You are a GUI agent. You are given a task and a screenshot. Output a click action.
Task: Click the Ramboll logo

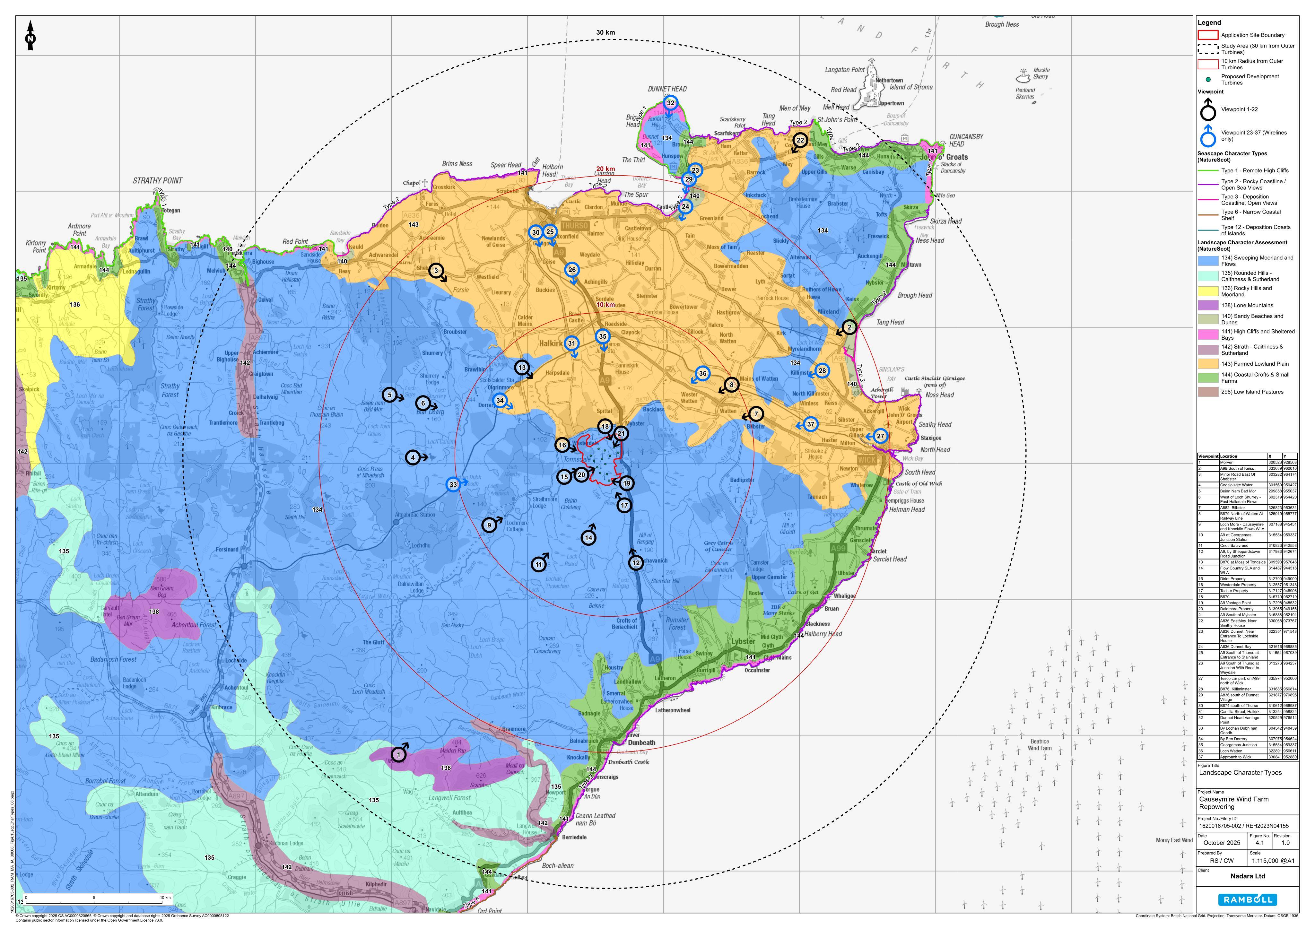(x=1247, y=899)
